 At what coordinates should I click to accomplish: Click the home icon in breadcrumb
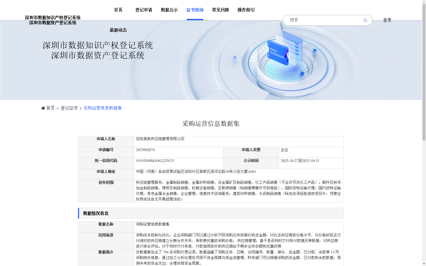(43, 108)
